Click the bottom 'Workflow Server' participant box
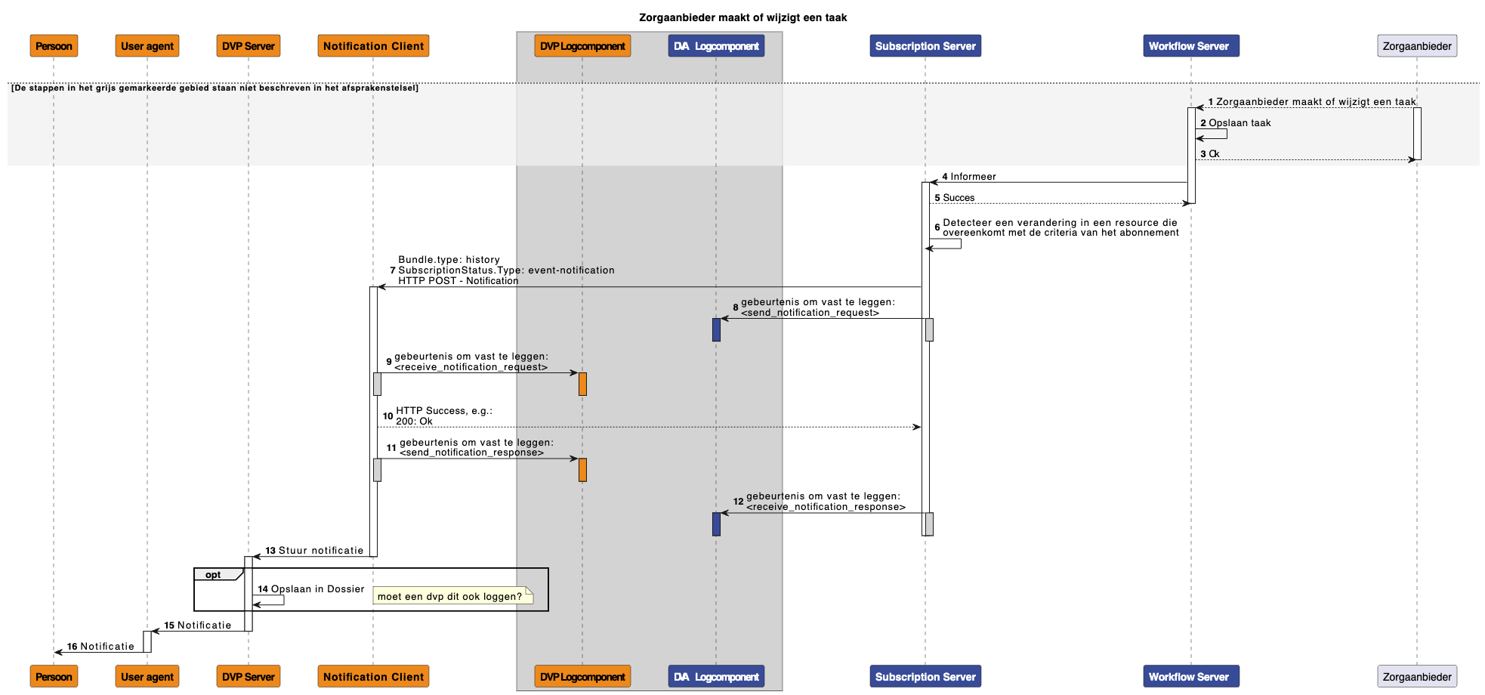The width and height of the screenshot is (1485, 695). tap(1191, 676)
